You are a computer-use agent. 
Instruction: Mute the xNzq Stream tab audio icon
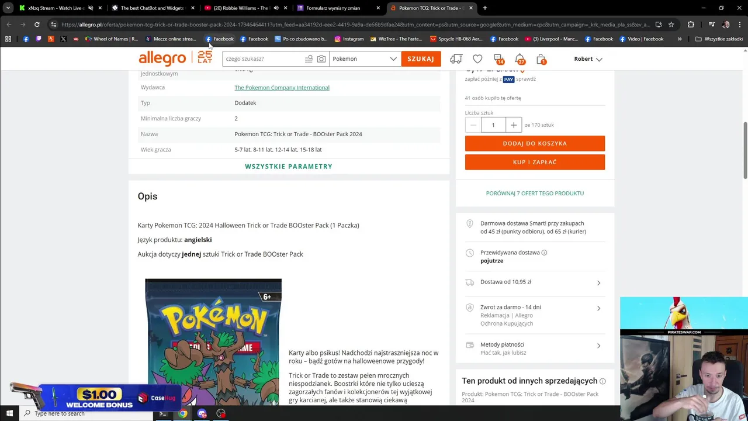pyautogui.click(x=91, y=8)
